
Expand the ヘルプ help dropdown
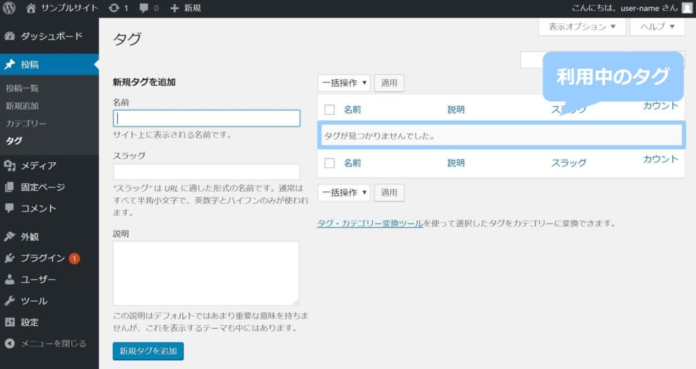[657, 27]
